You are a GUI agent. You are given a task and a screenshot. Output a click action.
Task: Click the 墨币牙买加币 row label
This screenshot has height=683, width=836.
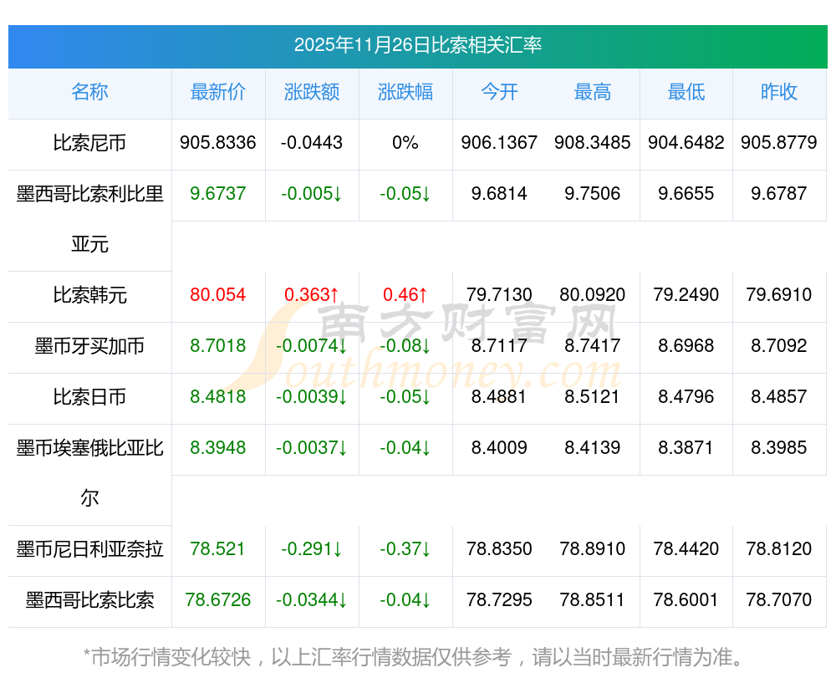coord(89,346)
